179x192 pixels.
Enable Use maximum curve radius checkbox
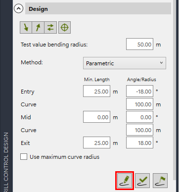pyautogui.click(x=24, y=157)
